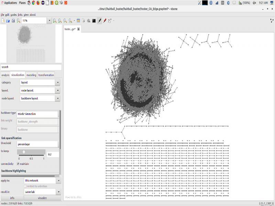Screen dimensions: 275x206
Task: Click the black console icon in toolbar
Action: pyautogui.click(x=94, y=21)
